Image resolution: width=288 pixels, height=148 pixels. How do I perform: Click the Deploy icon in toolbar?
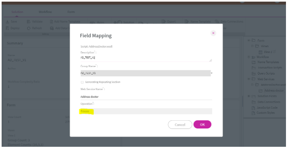pos(7,28)
